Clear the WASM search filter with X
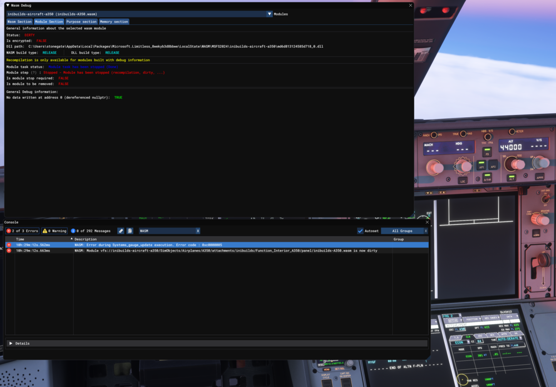556x387 pixels. tap(197, 231)
